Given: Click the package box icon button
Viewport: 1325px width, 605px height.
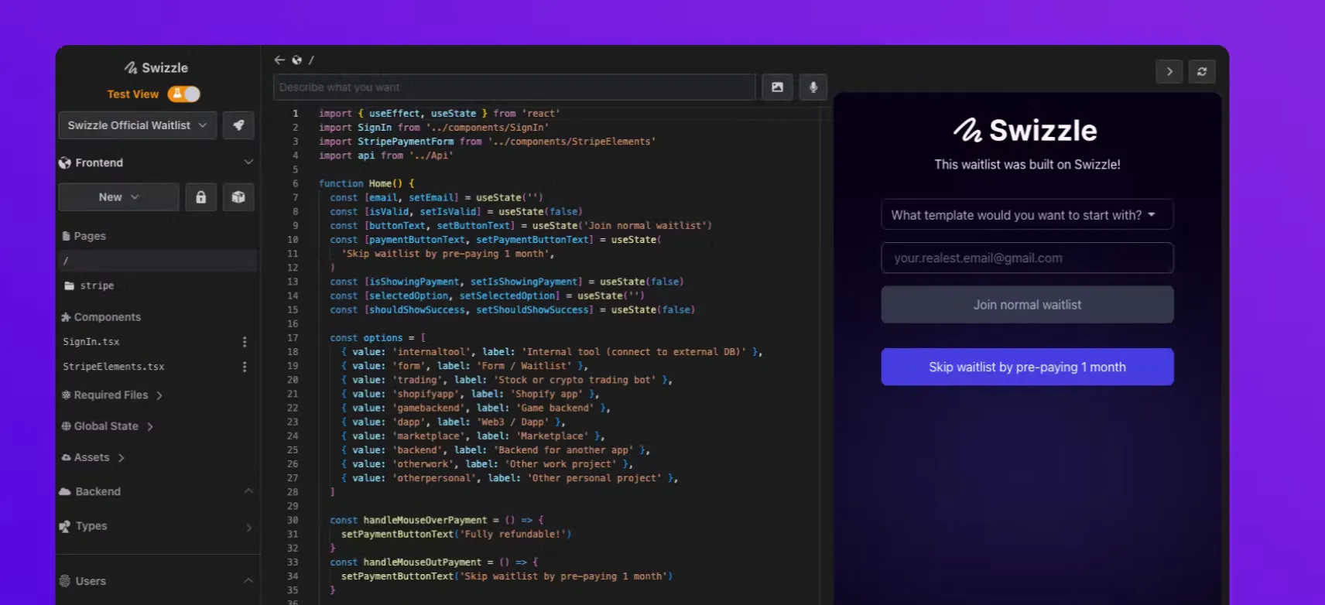Looking at the screenshot, I should coord(238,197).
